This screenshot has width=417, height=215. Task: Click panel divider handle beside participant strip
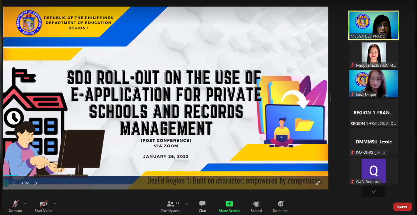[x=331, y=98]
